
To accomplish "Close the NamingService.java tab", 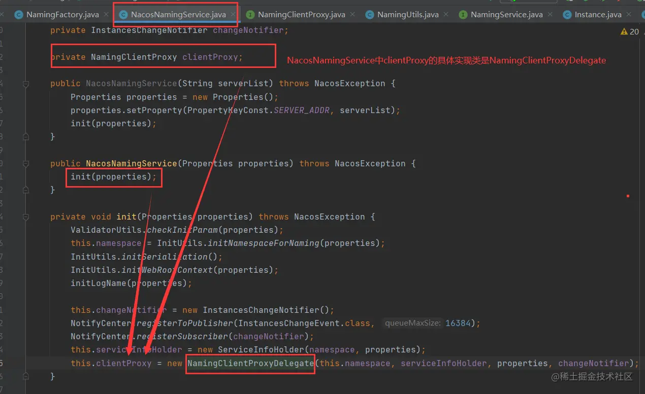I will (x=549, y=15).
